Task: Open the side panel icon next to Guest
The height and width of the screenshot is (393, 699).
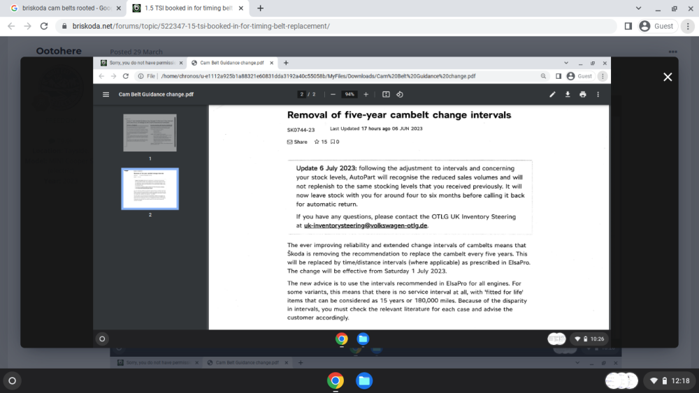Action: (x=628, y=27)
